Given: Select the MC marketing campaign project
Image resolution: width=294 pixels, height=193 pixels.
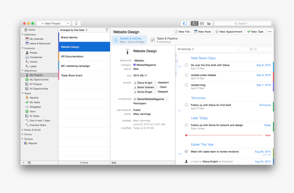Looking at the screenshot, I should point(84,66).
